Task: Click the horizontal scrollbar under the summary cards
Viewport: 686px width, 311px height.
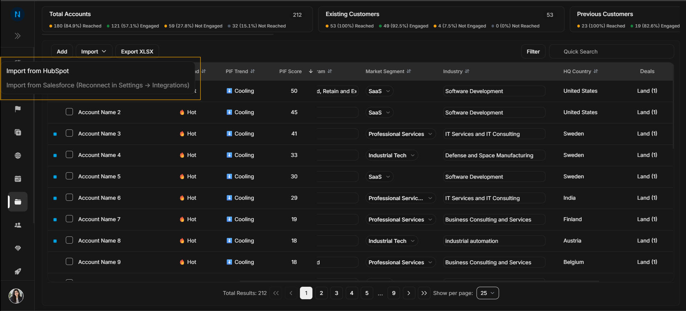Action: 158,35
